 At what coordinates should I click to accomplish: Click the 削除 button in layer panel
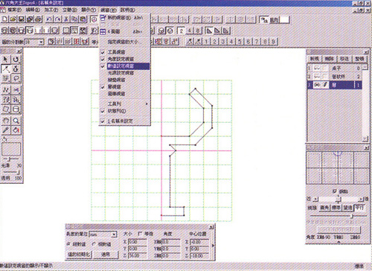click(x=329, y=59)
